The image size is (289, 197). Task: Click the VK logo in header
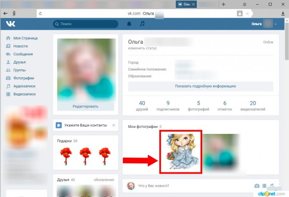pos(10,24)
